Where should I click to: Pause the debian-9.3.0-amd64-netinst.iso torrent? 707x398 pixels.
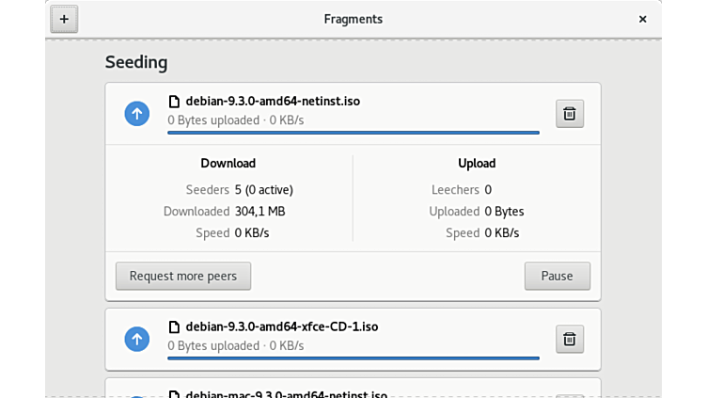point(557,276)
